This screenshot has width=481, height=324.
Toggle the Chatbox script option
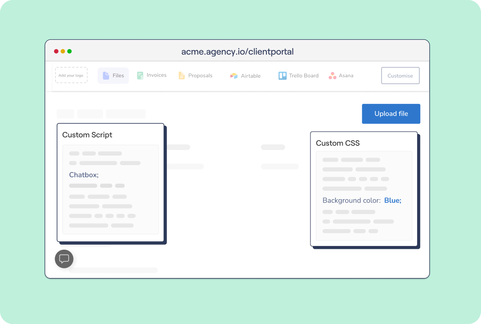click(x=84, y=175)
